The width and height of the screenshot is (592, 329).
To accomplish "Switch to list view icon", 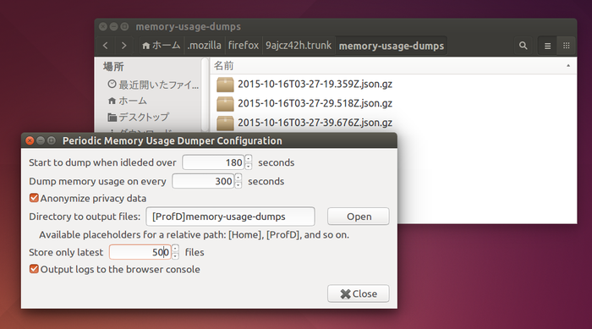I will (547, 46).
